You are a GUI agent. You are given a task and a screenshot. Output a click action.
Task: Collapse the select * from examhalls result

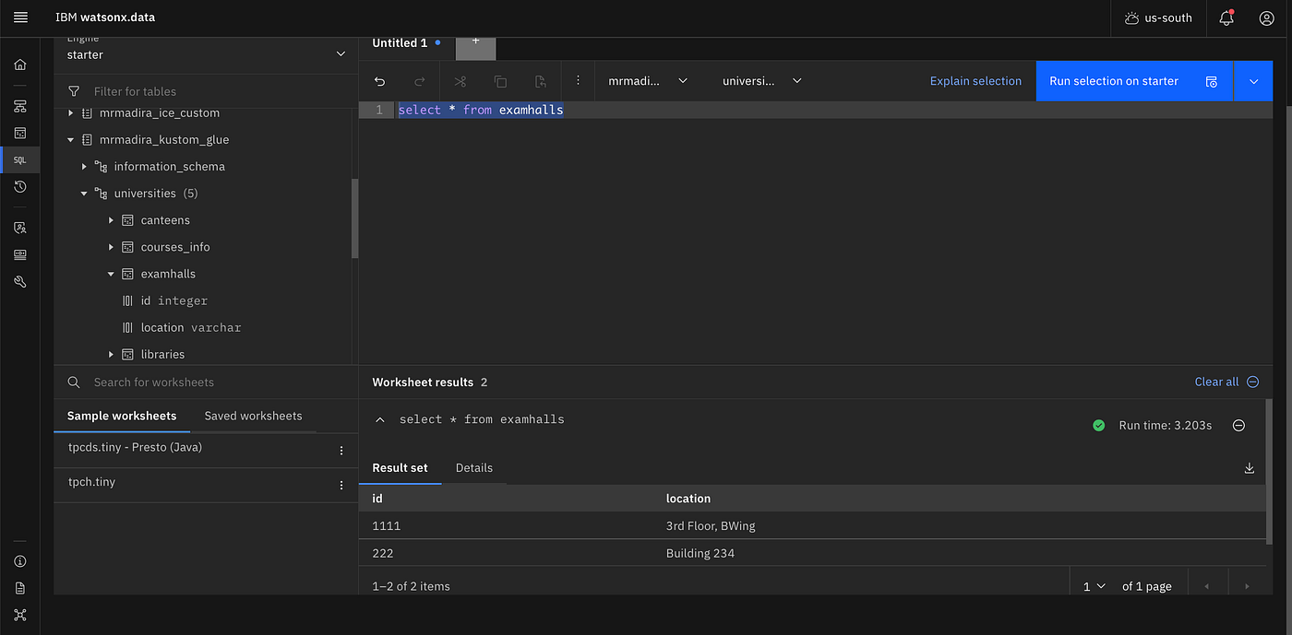(x=379, y=419)
